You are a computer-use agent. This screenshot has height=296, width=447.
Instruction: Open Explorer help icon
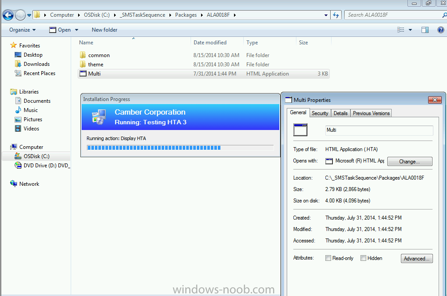pyautogui.click(x=440, y=30)
